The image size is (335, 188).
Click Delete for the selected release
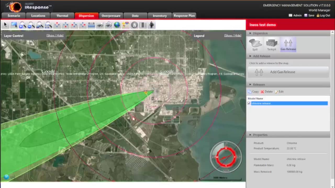267,92
